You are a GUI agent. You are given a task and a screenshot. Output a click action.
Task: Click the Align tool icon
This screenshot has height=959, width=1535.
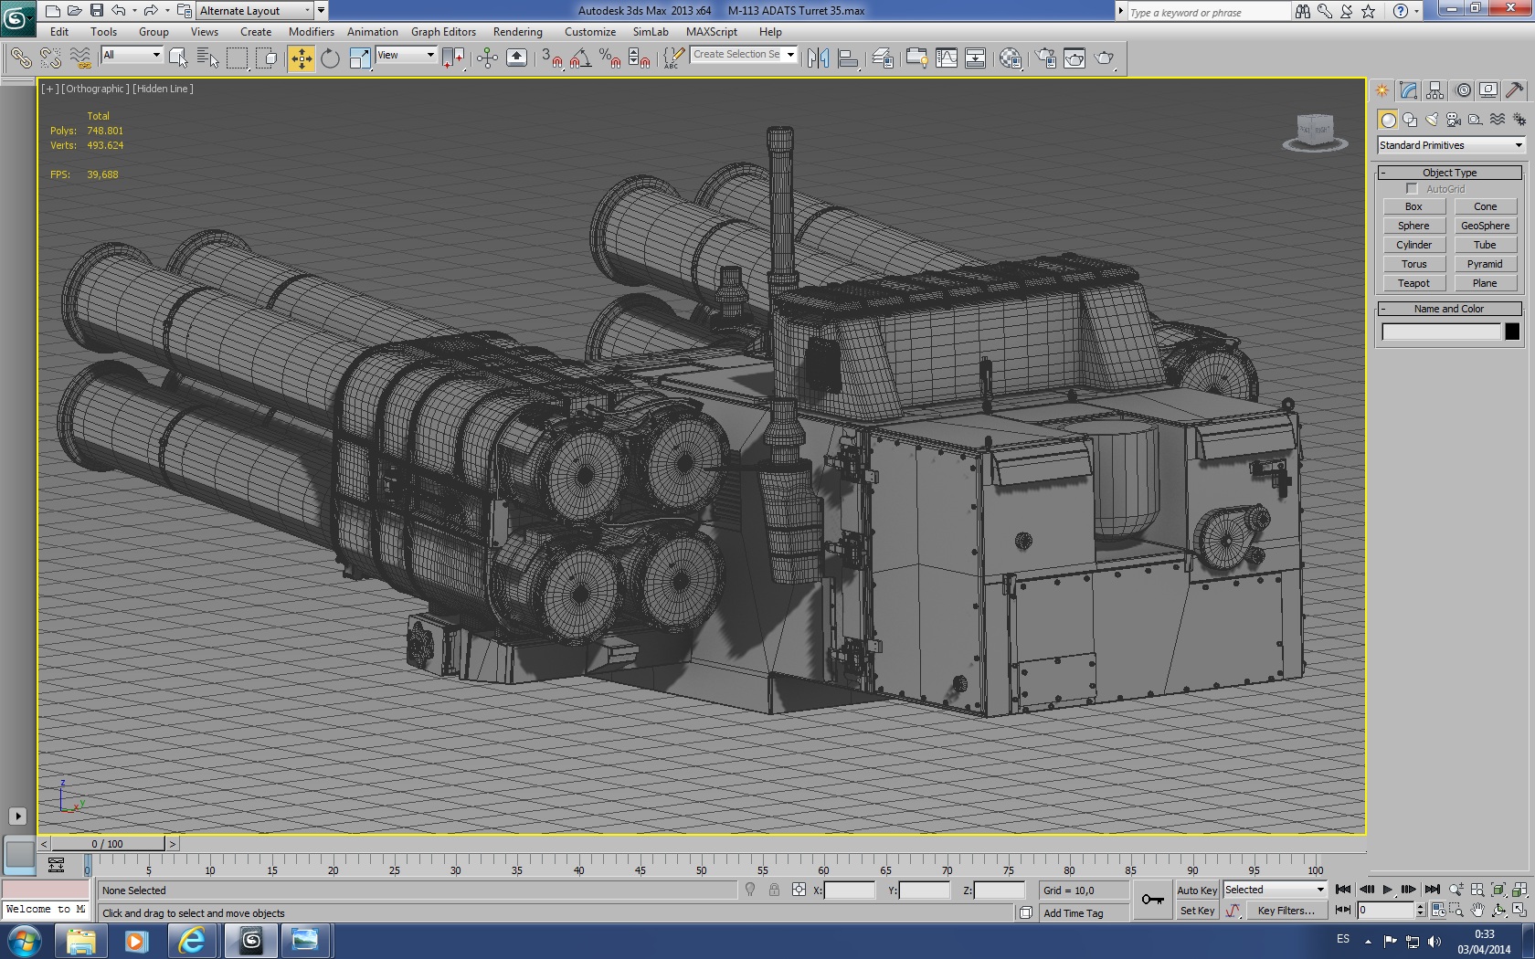(848, 58)
